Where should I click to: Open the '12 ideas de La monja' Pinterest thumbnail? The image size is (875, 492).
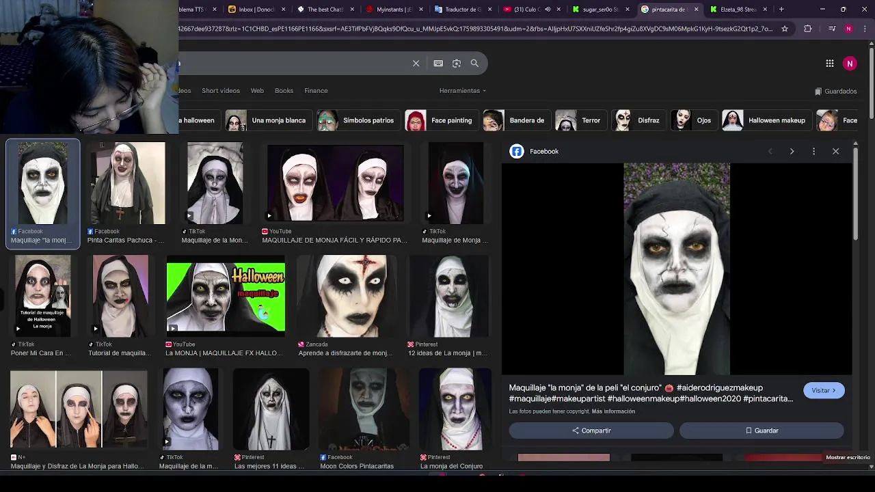449,296
